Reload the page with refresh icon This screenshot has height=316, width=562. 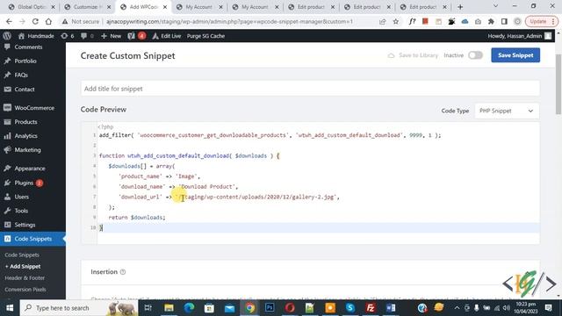[x=35, y=21]
